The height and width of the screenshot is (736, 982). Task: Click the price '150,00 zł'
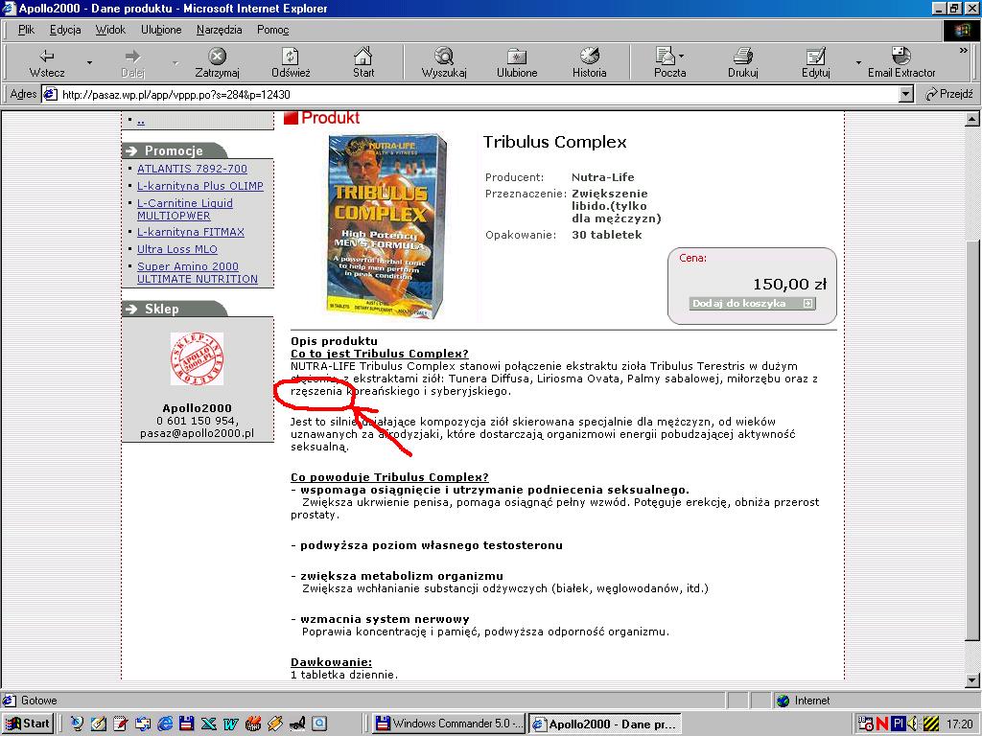point(789,284)
